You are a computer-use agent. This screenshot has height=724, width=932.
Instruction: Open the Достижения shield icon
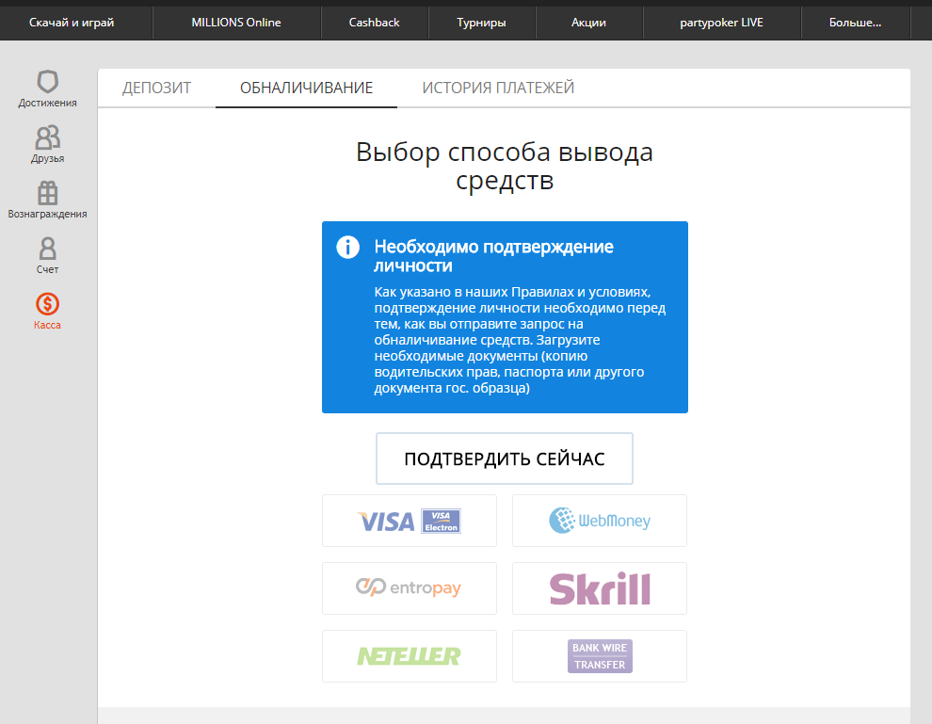click(47, 82)
